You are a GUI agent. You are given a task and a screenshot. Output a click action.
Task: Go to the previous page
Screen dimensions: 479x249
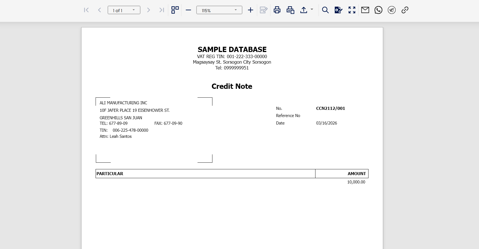tap(99, 10)
